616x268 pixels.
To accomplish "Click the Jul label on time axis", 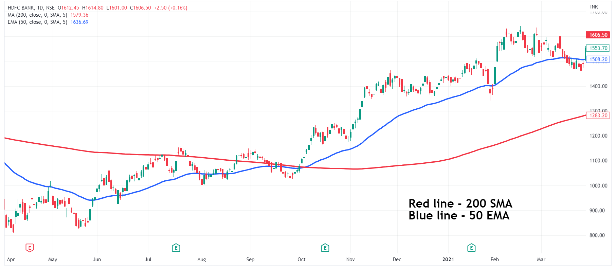I will coord(148,260).
